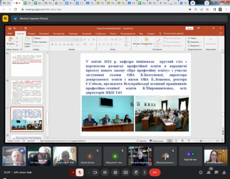Select the Василь Васенко video tile

140,156
